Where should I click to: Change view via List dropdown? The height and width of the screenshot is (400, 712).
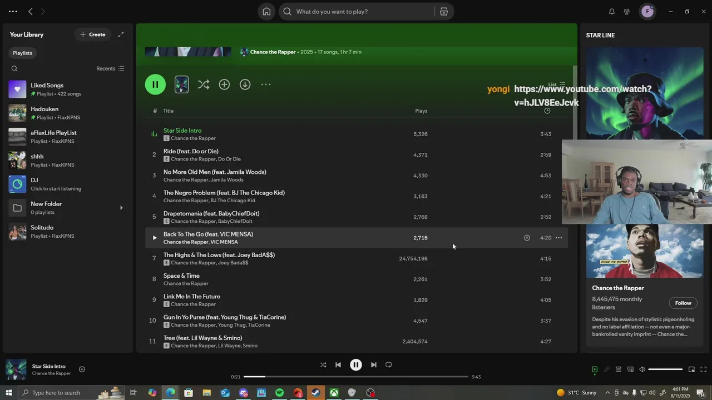[557, 84]
